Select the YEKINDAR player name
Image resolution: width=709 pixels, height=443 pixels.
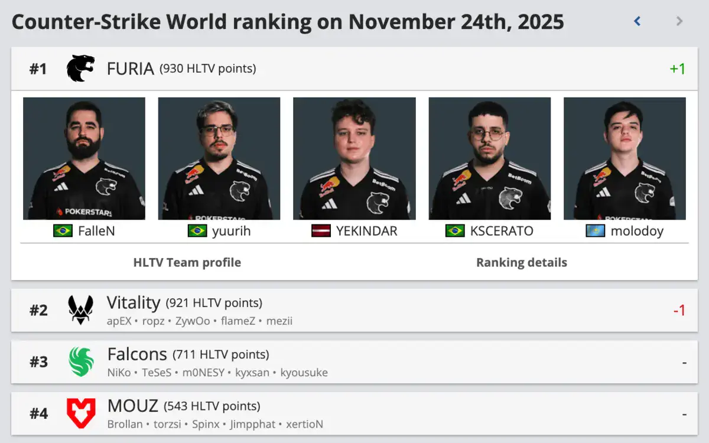tap(367, 231)
